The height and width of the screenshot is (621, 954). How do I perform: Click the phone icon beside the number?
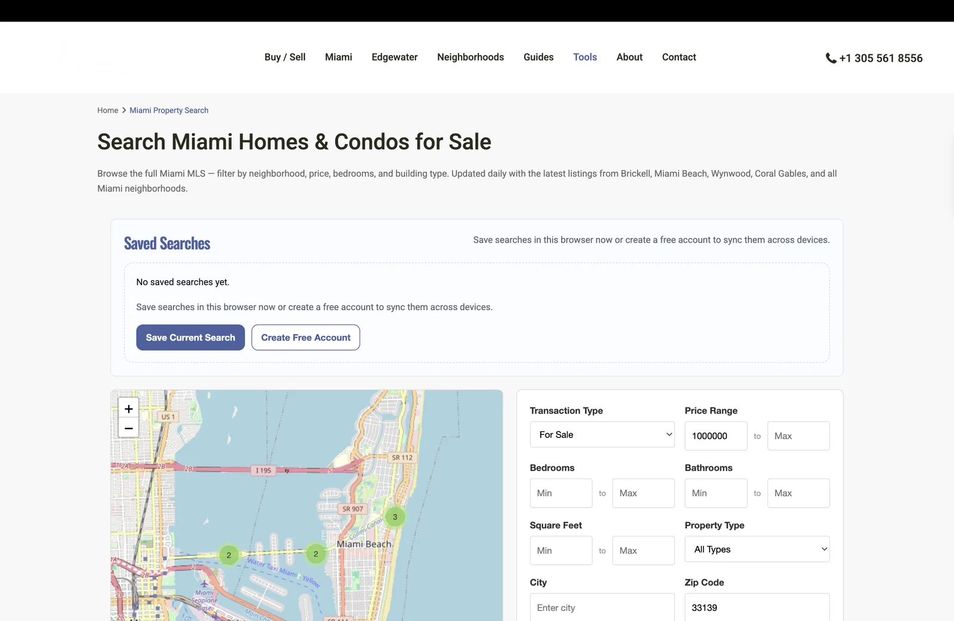[x=831, y=58]
